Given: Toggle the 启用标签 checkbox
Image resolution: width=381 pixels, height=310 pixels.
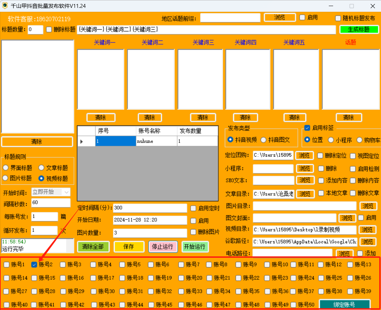Looking at the screenshot, I should point(307,128).
